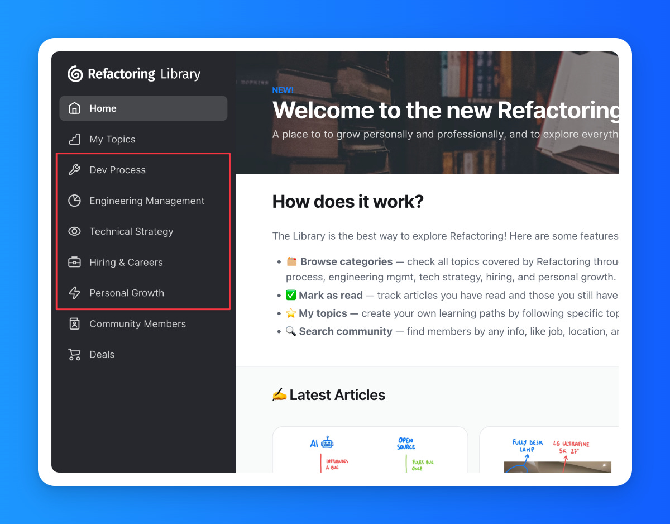Viewport: 670px width, 524px height.
Task: Click the Browse categories bullet text
Action: pos(346,261)
